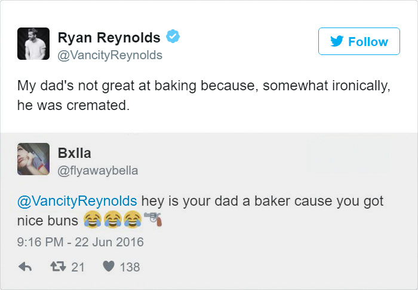Click the retweet count 21

click(78, 267)
